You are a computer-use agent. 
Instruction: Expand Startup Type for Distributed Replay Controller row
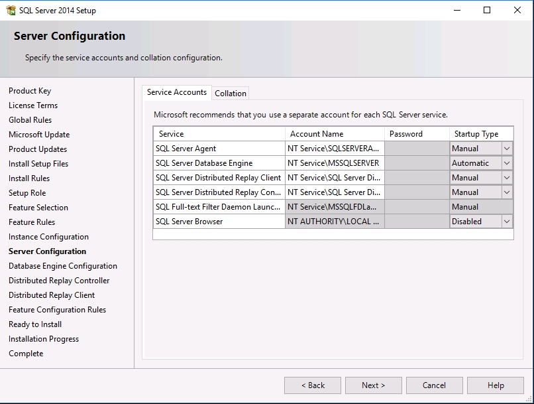click(507, 192)
